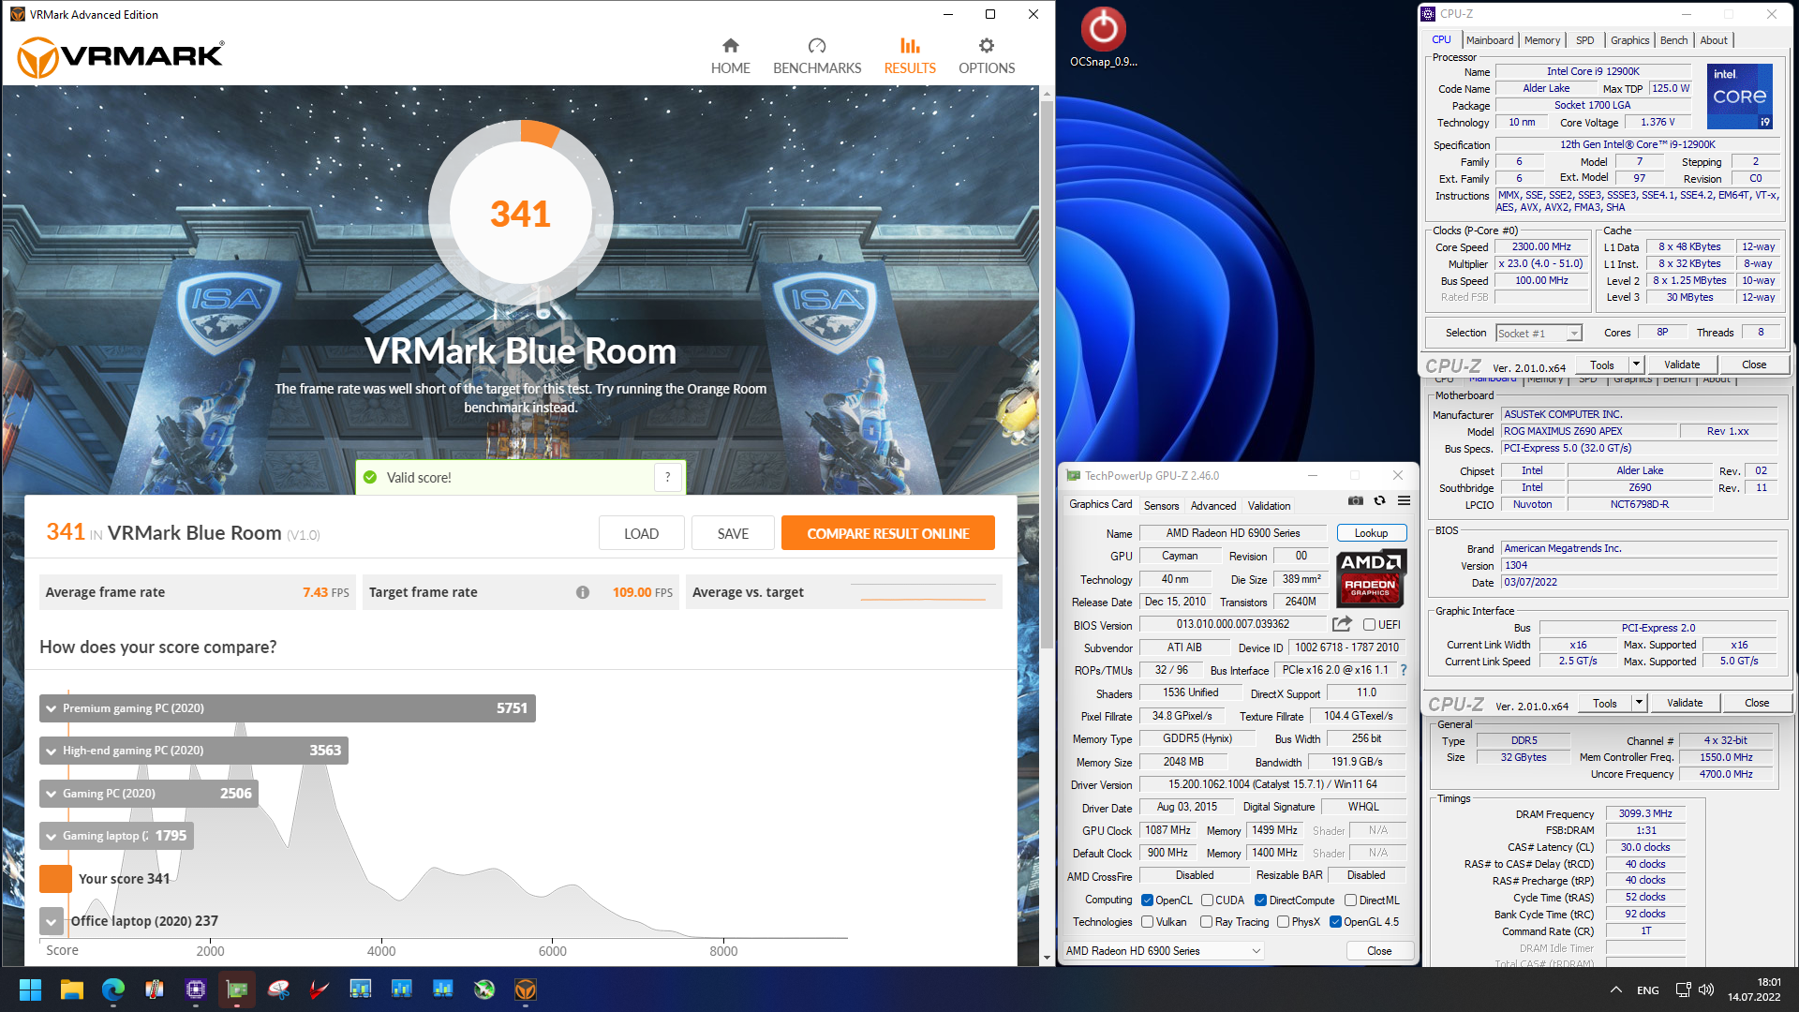The height and width of the screenshot is (1012, 1799).
Task: Show hidden system tray icons
Action: pyautogui.click(x=1616, y=990)
